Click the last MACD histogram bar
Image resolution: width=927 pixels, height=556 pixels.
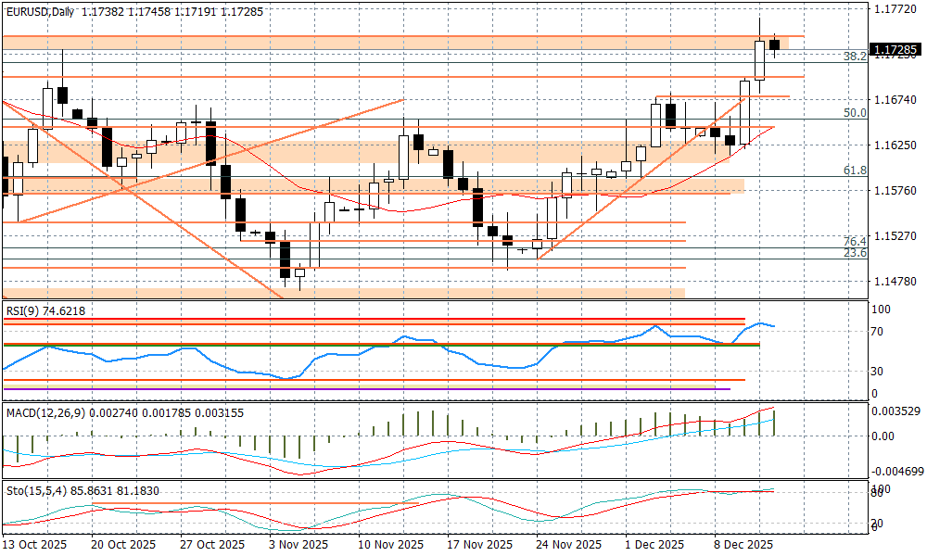(774, 422)
